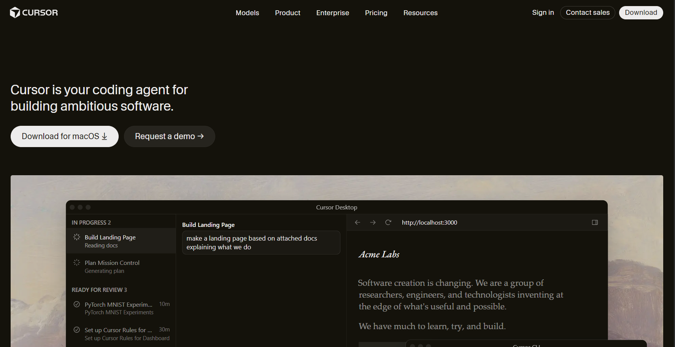
Task: Open the Product menu
Action: pyautogui.click(x=287, y=13)
